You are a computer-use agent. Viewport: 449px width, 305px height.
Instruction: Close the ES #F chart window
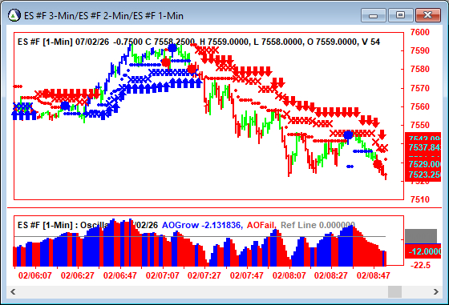pyautogui.click(x=427, y=15)
